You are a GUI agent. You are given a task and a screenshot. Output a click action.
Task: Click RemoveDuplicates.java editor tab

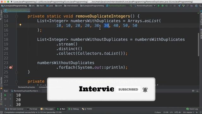(17, 10)
